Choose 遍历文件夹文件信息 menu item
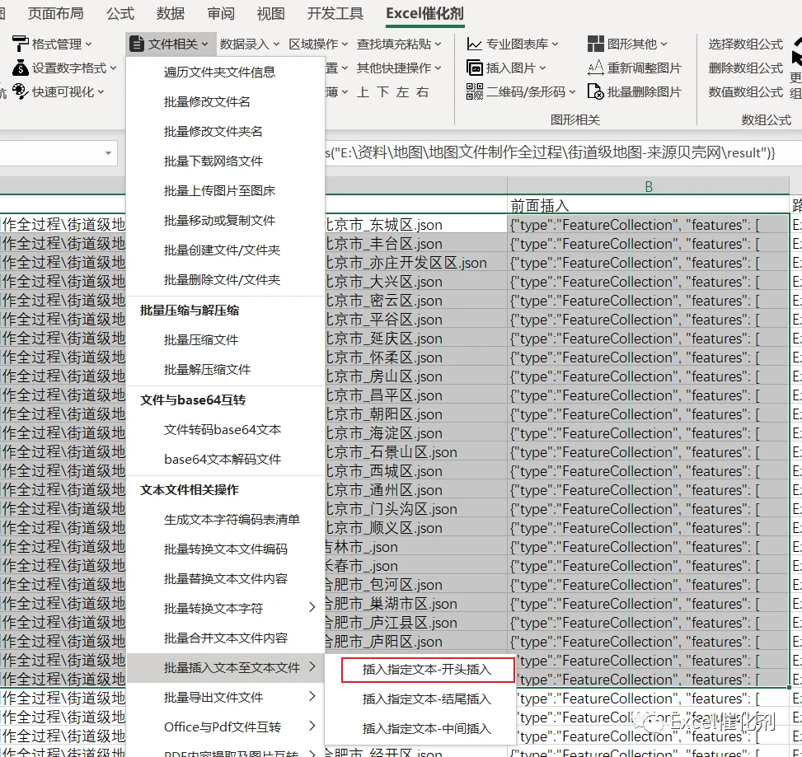 click(x=225, y=72)
